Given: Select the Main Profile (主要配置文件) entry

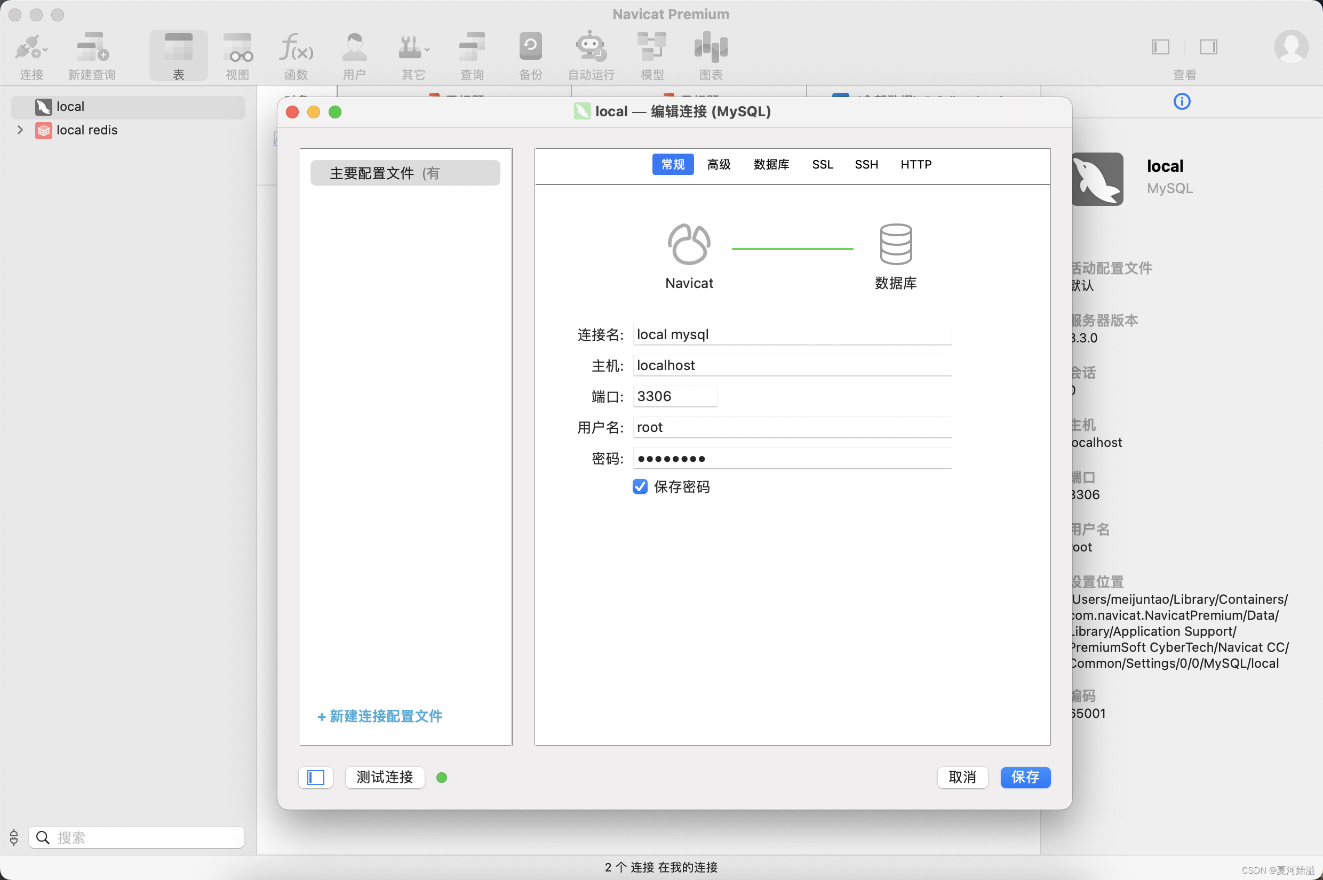Looking at the screenshot, I should click(x=405, y=173).
